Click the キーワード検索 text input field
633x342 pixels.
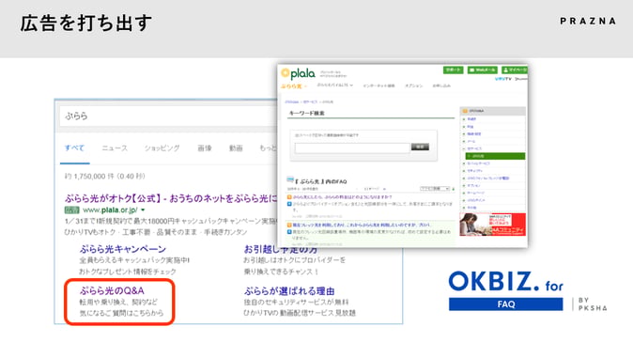352,148
